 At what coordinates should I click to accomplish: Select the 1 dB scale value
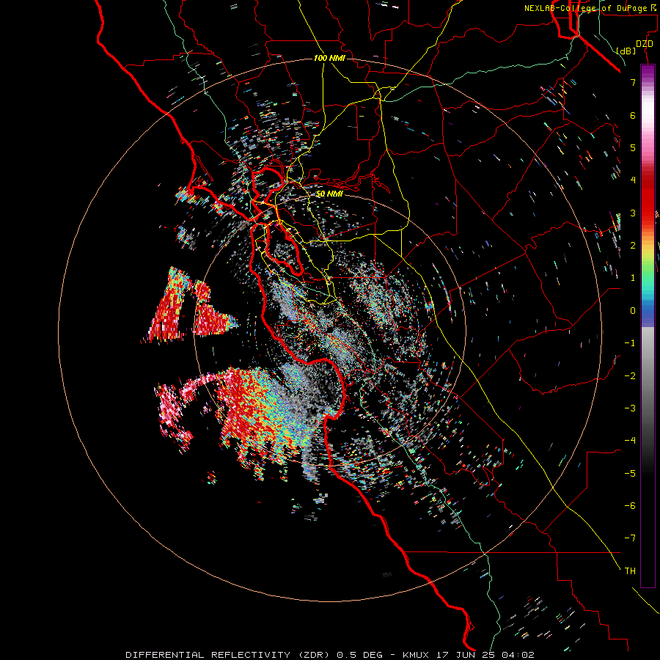[633, 278]
